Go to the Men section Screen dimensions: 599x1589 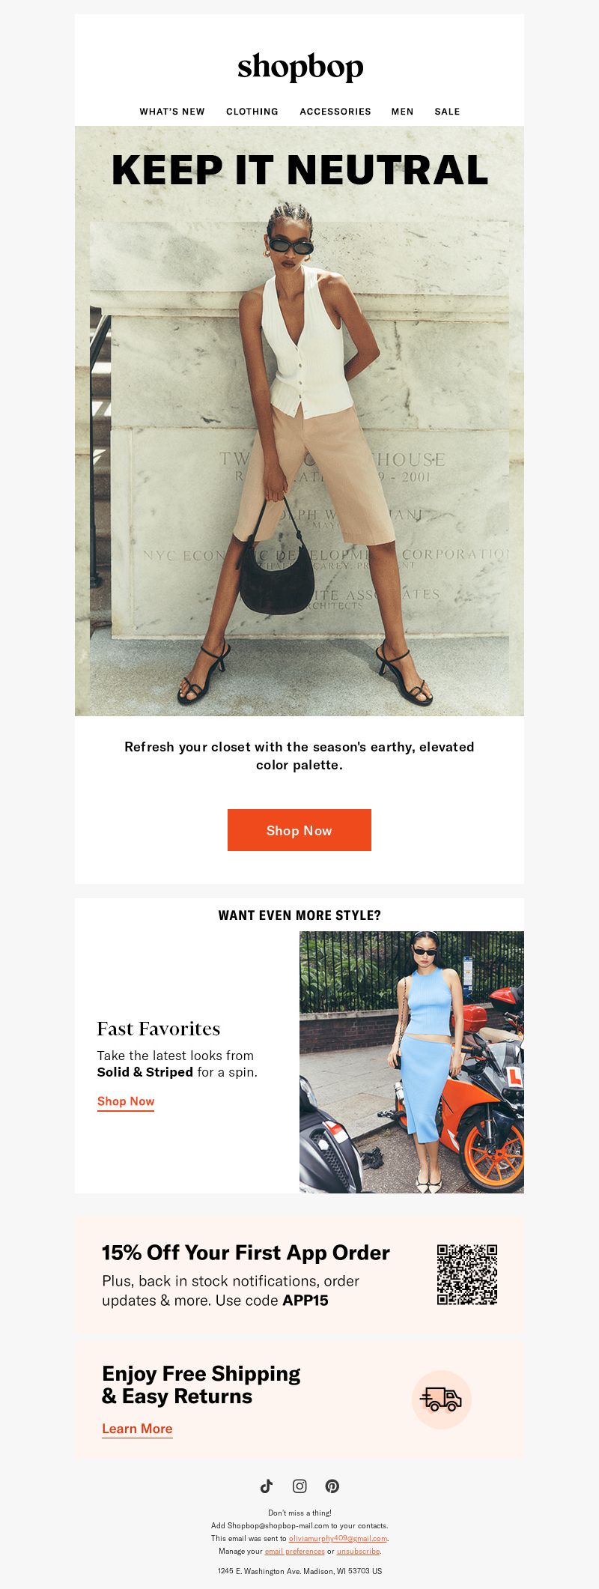[x=402, y=112]
